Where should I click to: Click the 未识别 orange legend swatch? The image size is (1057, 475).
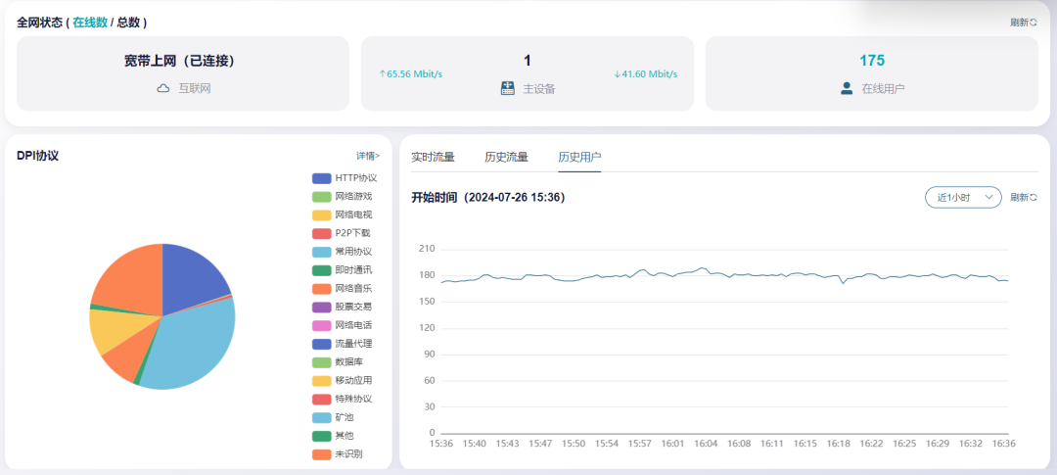point(321,454)
